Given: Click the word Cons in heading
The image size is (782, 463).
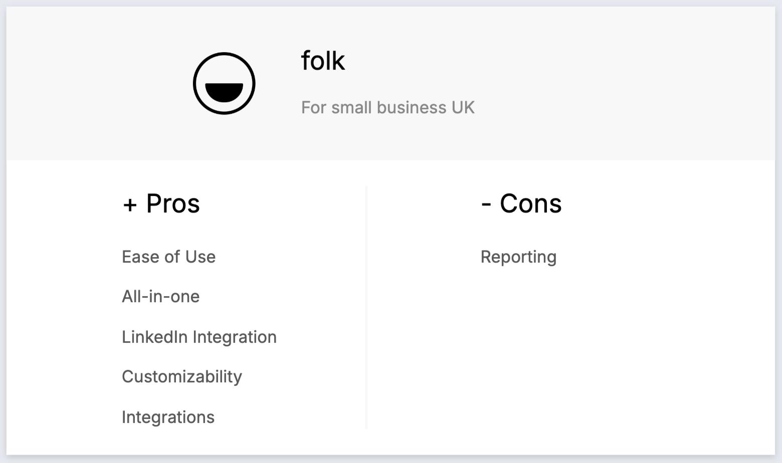Looking at the screenshot, I should [530, 203].
